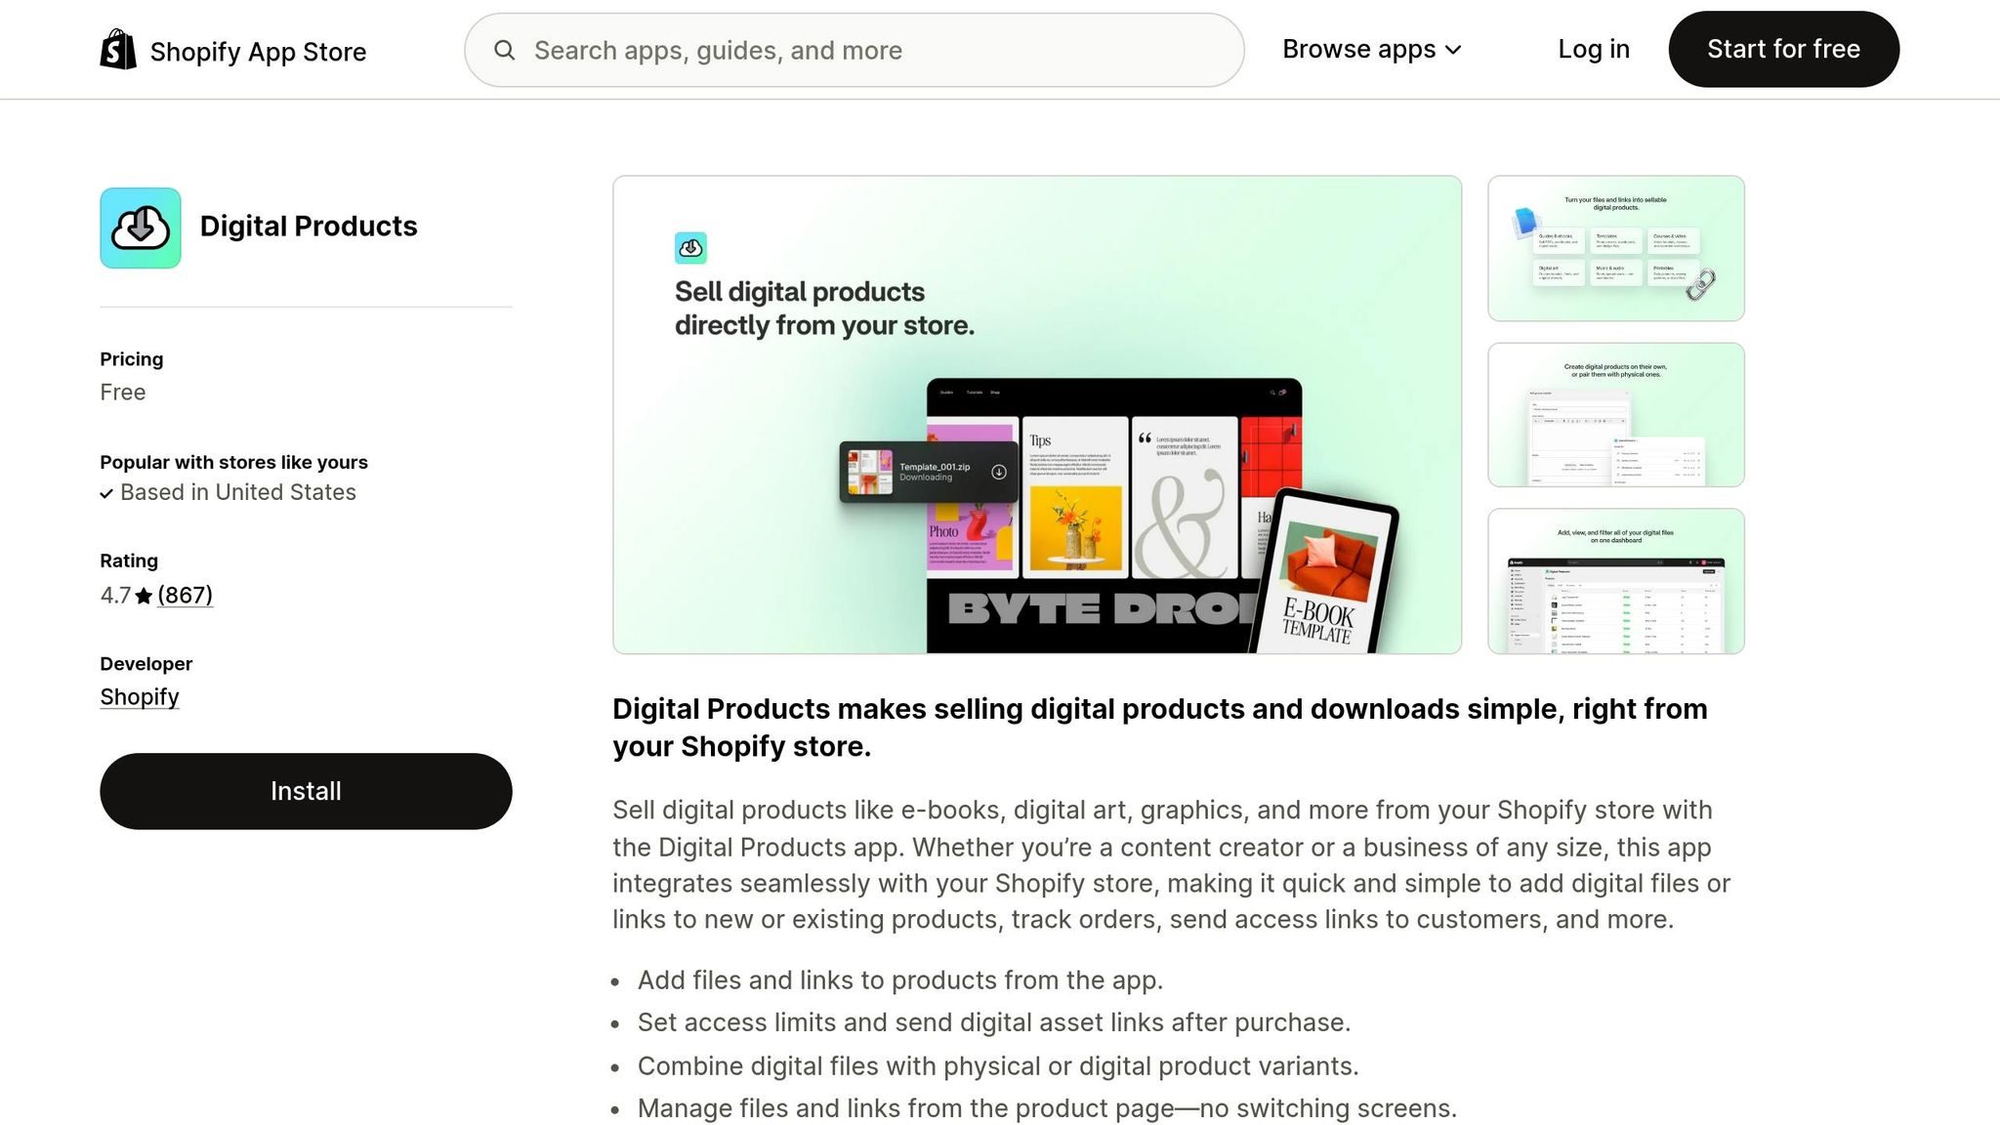2000x1125 pixels.
Task: Click the small cloud icon in main screenshot
Action: coord(690,248)
